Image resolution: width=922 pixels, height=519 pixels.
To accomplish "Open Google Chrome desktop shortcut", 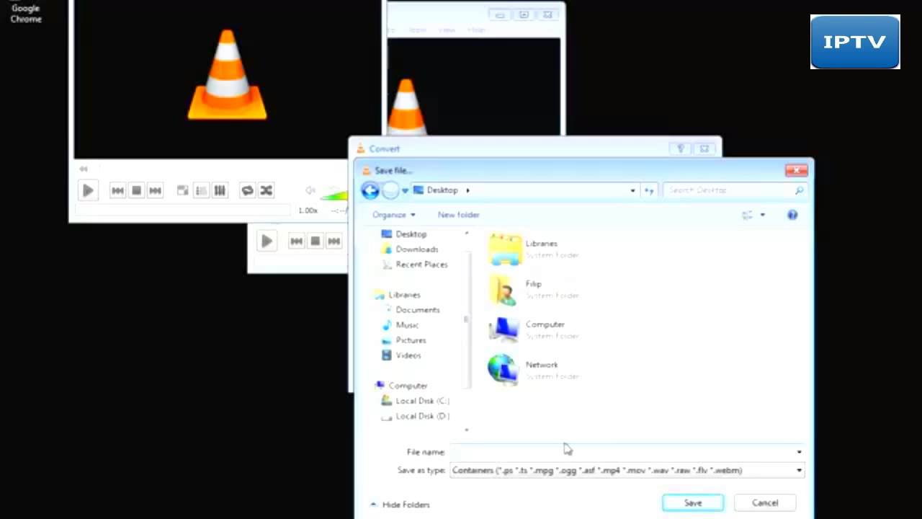I will click(26, 13).
